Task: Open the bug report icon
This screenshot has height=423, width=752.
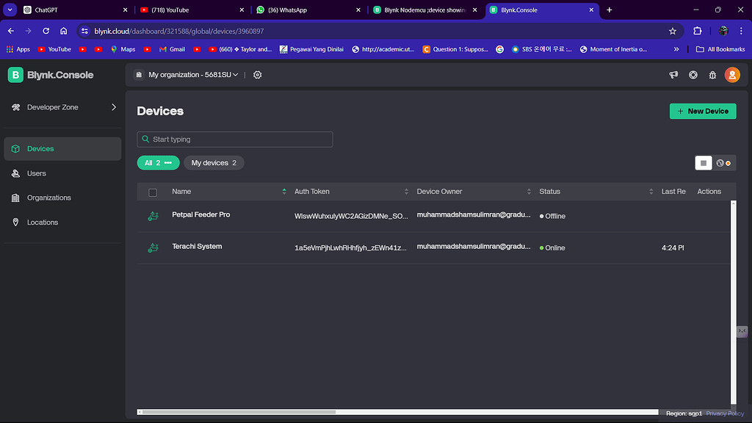Action: pyautogui.click(x=711, y=75)
